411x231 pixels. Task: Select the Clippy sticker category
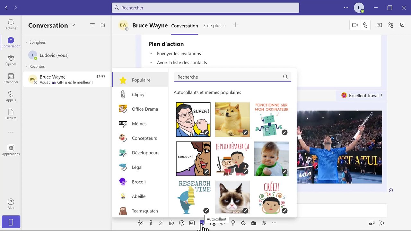click(140, 95)
